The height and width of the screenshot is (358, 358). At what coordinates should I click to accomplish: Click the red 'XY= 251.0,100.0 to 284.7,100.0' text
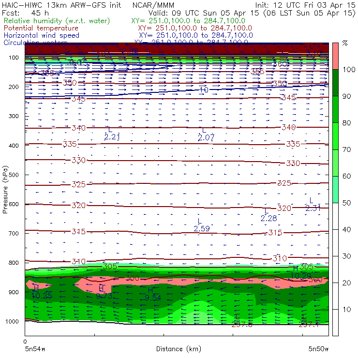(195, 28)
